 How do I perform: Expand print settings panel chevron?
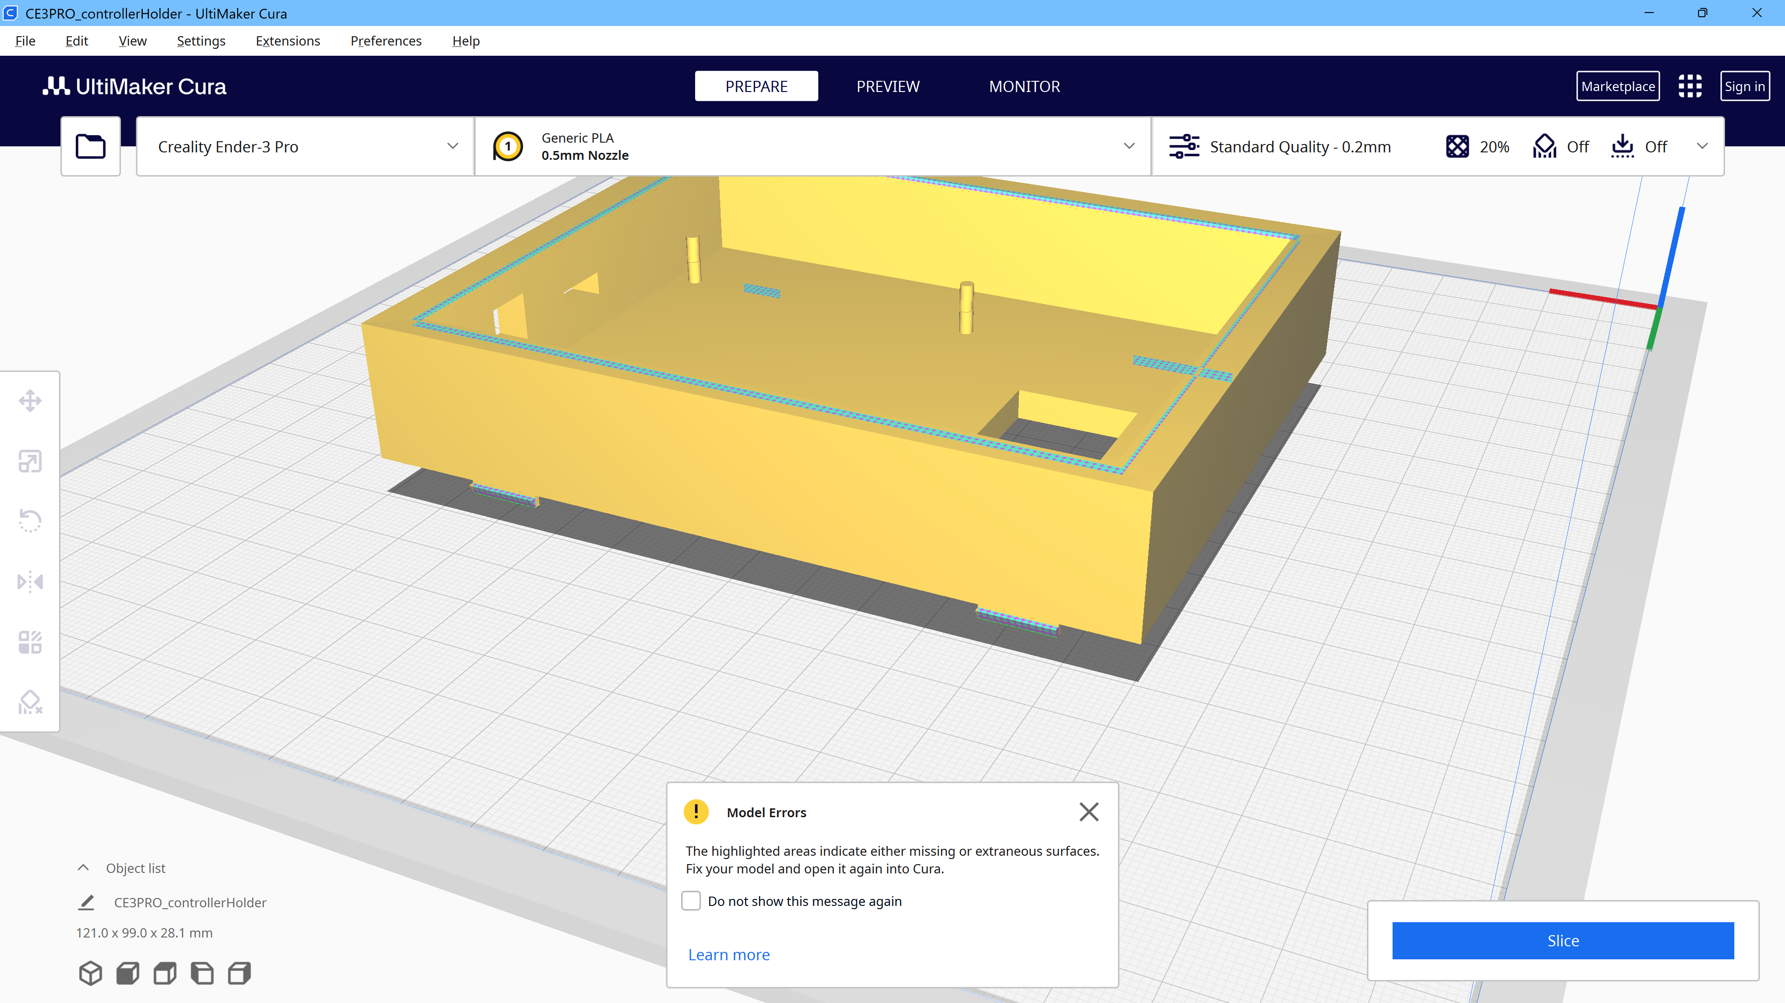tap(1702, 146)
